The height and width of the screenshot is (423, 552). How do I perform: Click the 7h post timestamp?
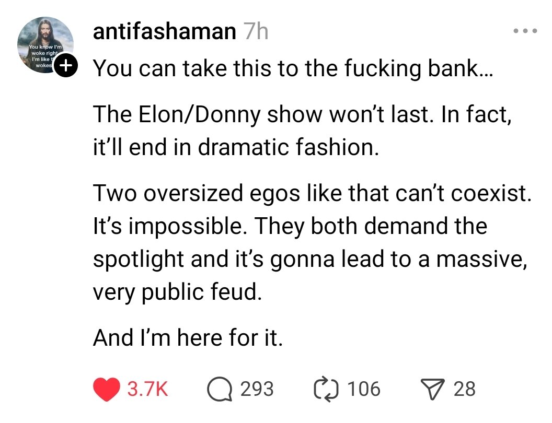(x=256, y=32)
